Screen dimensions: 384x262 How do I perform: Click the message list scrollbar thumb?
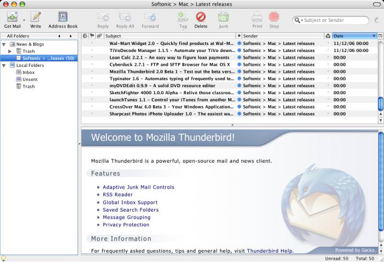(x=381, y=104)
